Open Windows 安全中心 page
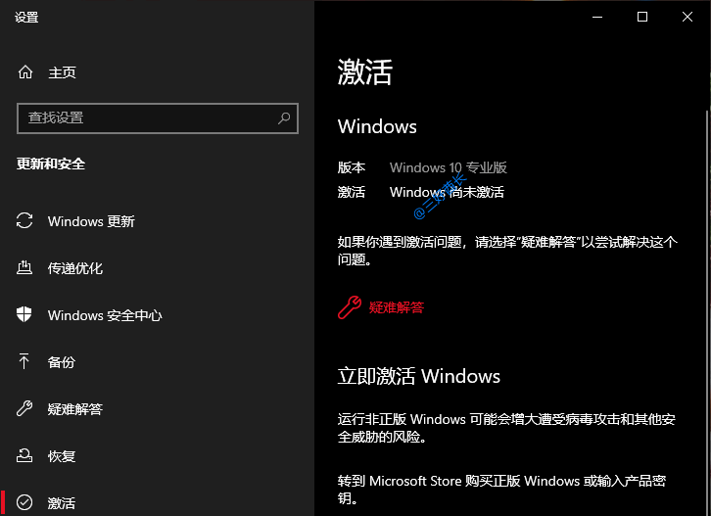Screen dimensions: 711x516 [105, 315]
